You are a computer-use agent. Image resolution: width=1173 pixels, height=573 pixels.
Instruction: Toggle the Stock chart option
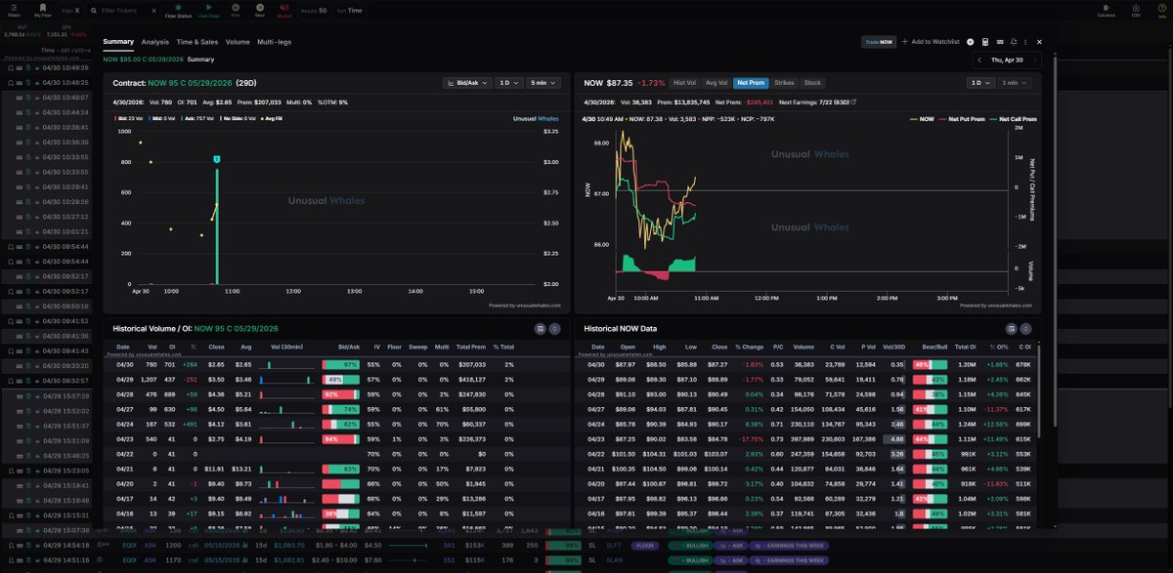[812, 83]
